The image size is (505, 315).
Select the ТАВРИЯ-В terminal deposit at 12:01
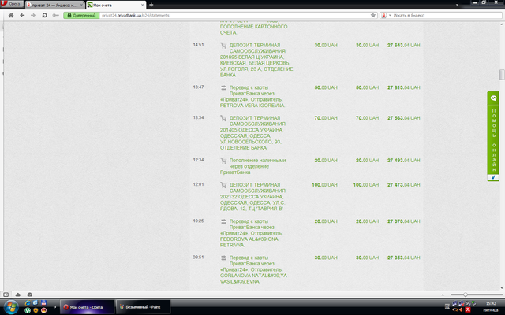[252, 196]
